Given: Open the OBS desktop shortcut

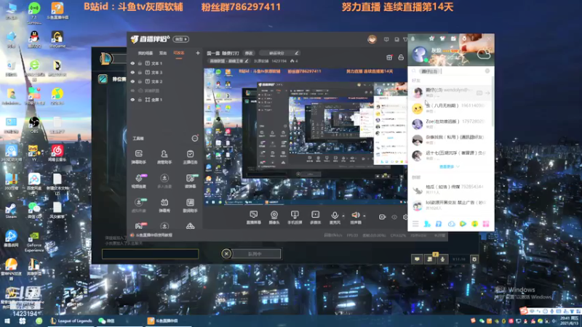Looking at the screenshot, I should [34, 125].
